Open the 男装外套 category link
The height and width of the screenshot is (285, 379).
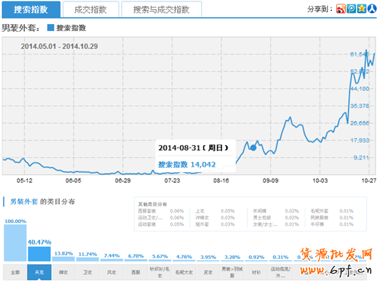pos(23,202)
